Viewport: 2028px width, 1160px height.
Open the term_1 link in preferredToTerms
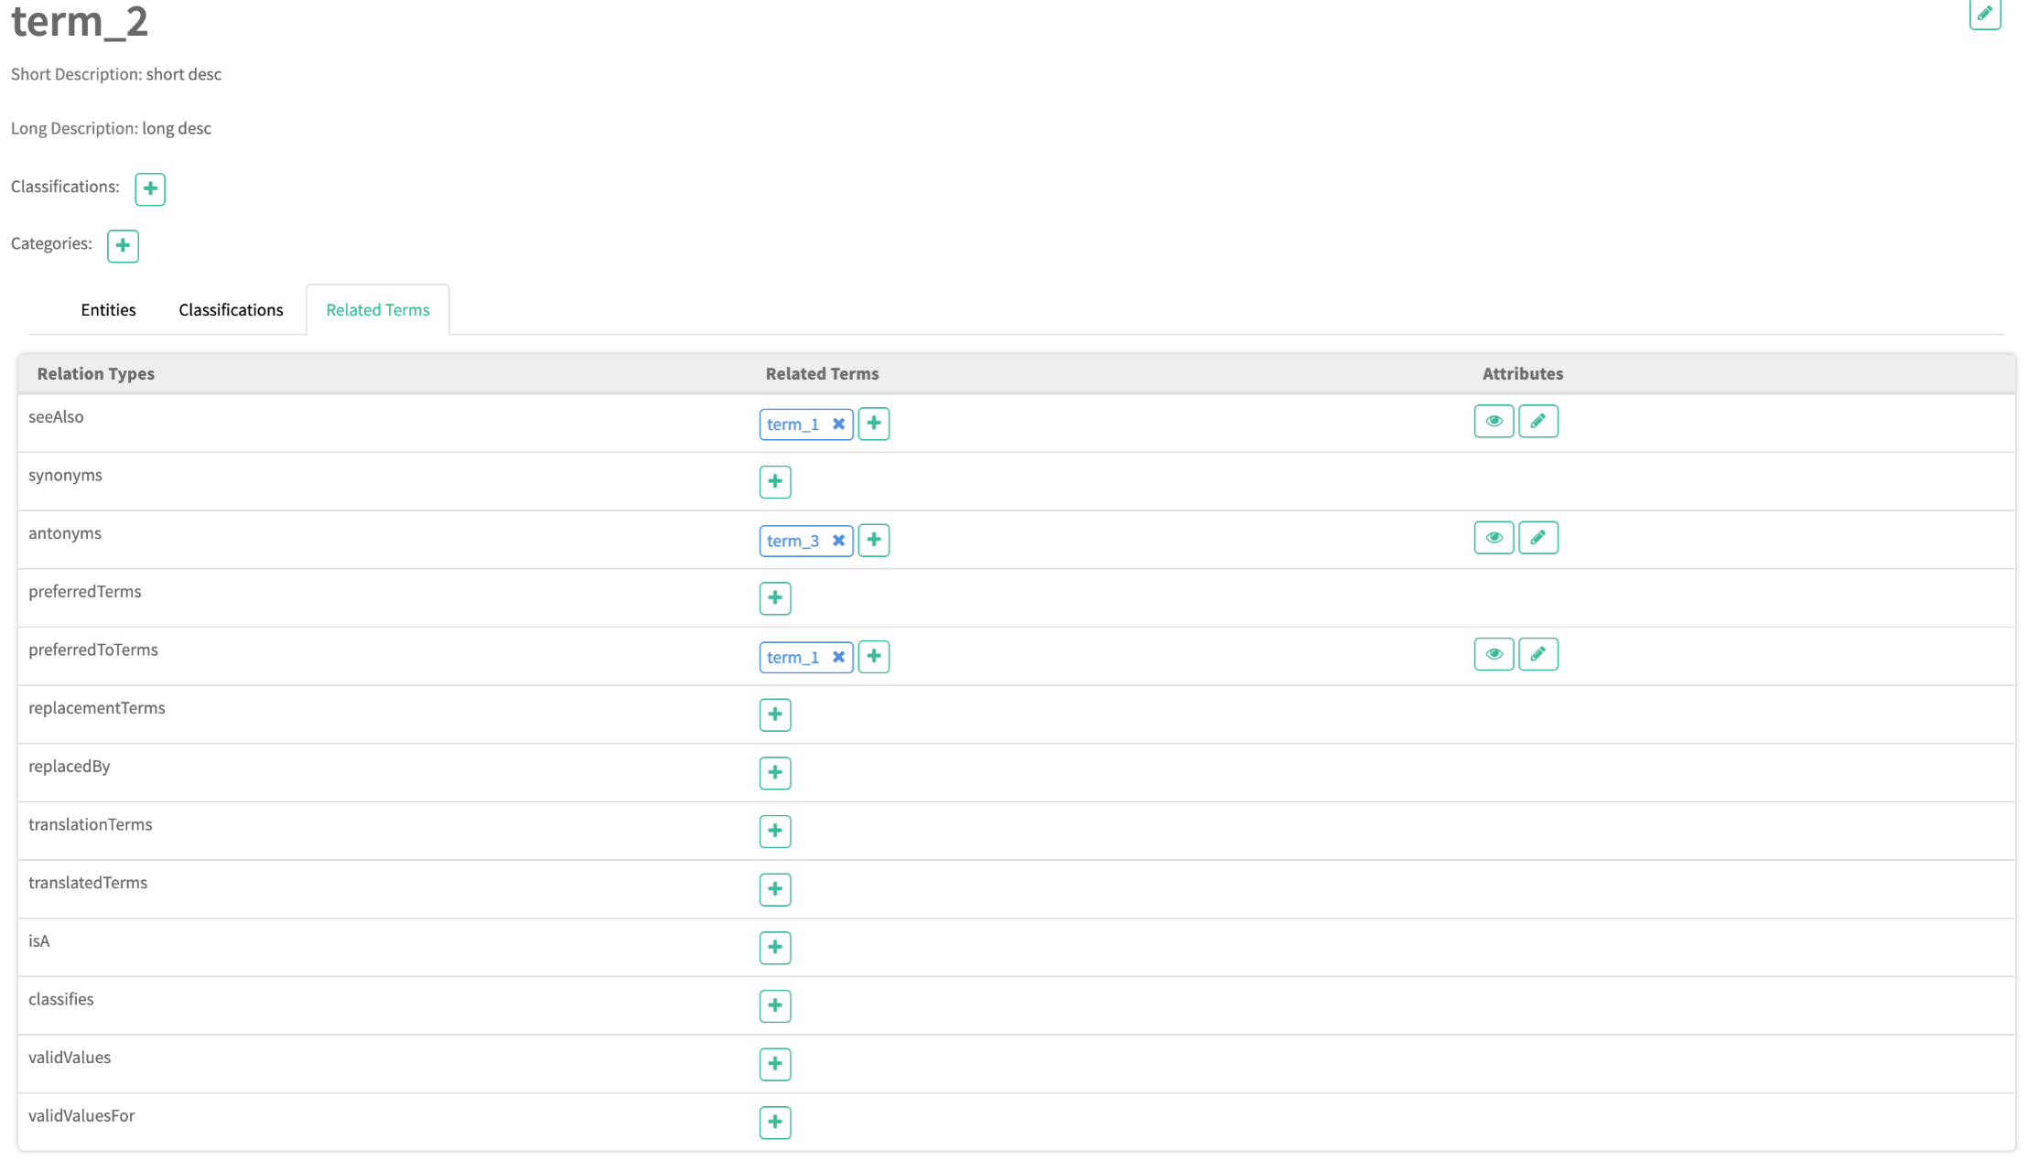[x=793, y=657]
